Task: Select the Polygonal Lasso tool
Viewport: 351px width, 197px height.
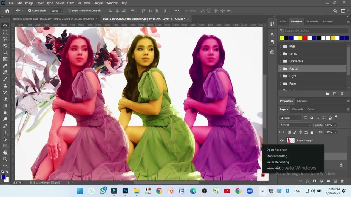Action: point(5,39)
